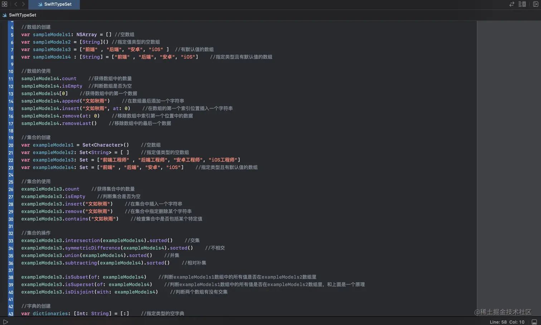541x325 pixels.
Task: Click the Line: 58 Col: 10 indicator
Action: click(507, 322)
